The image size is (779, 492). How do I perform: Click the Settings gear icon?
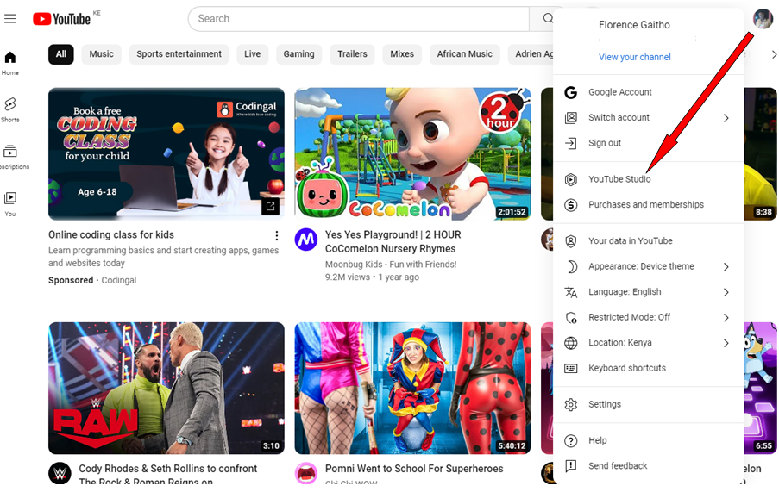[571, 405]
